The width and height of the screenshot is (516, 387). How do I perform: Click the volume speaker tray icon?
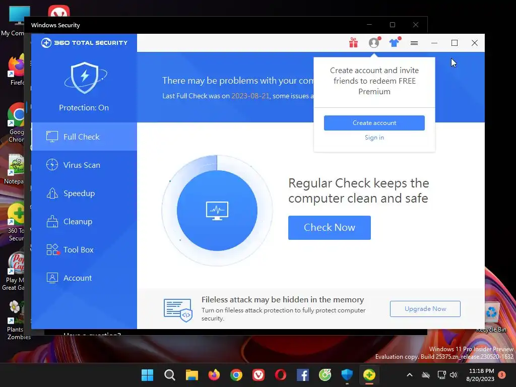pyautogui.click(x=454, y=375)
